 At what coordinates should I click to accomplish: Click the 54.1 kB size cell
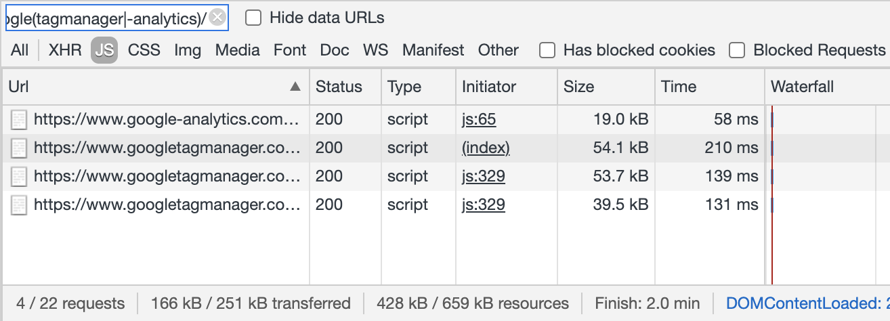(606, 148)
